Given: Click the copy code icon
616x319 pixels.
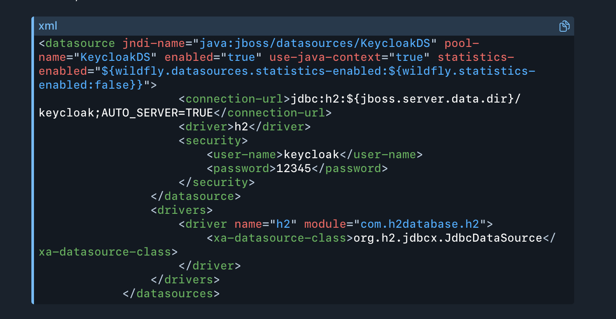Looking at the screenshot, I should [x=564, y=26].
